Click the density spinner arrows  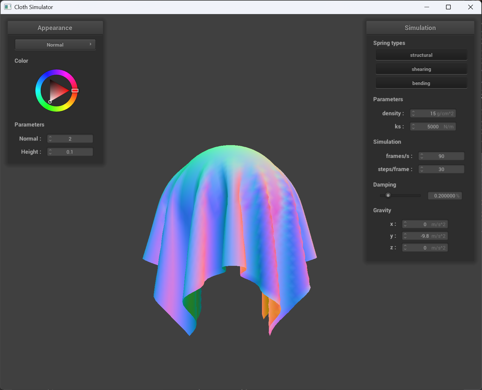(413, 113)
